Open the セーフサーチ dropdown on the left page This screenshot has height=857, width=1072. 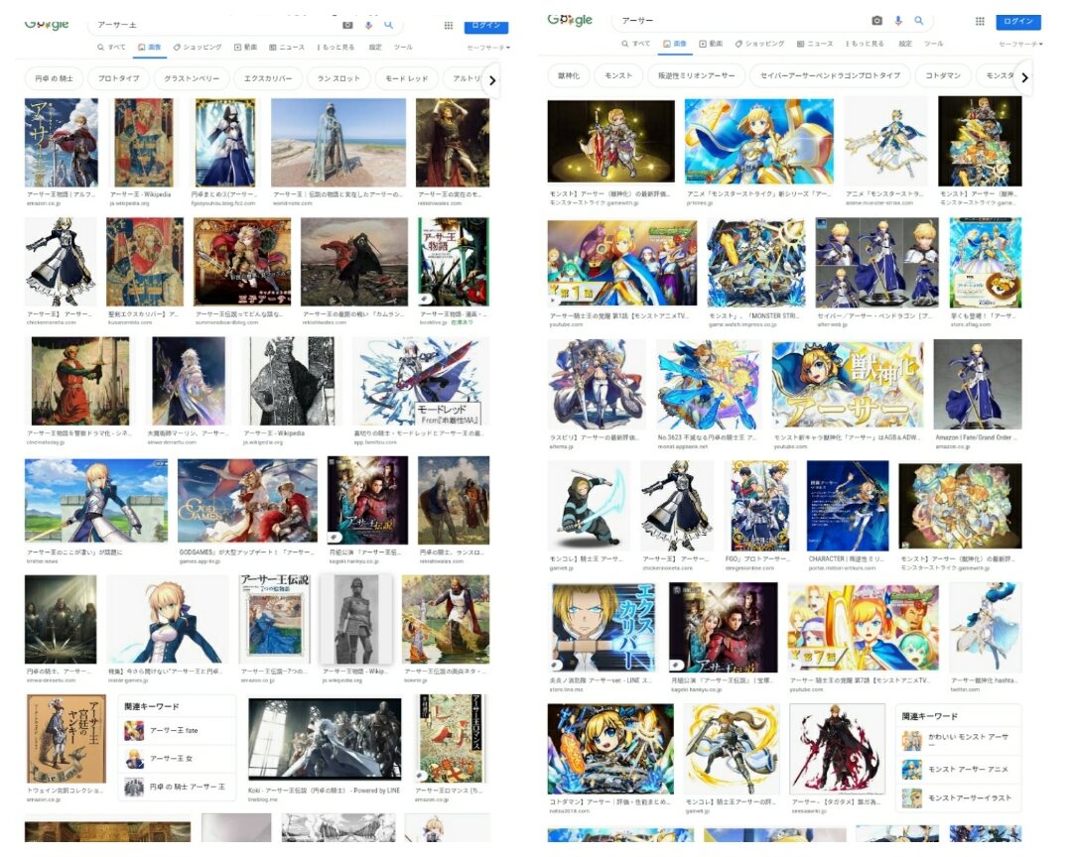pos(488,48)
